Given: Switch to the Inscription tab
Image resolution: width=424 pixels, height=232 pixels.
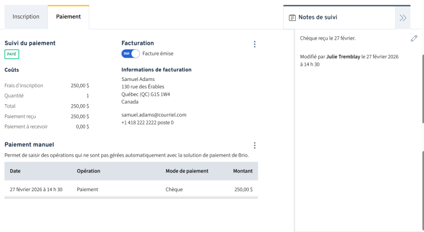Looking at the screenshot, I should click(26, 17).
